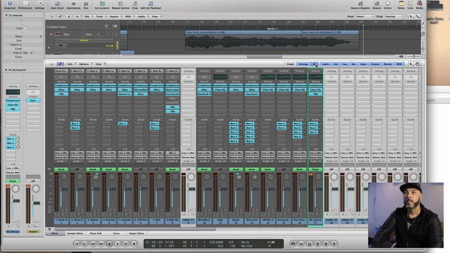Select Arrange mixer view mode
The height and width of the screenshot is (253, 450).
point(303,64)
